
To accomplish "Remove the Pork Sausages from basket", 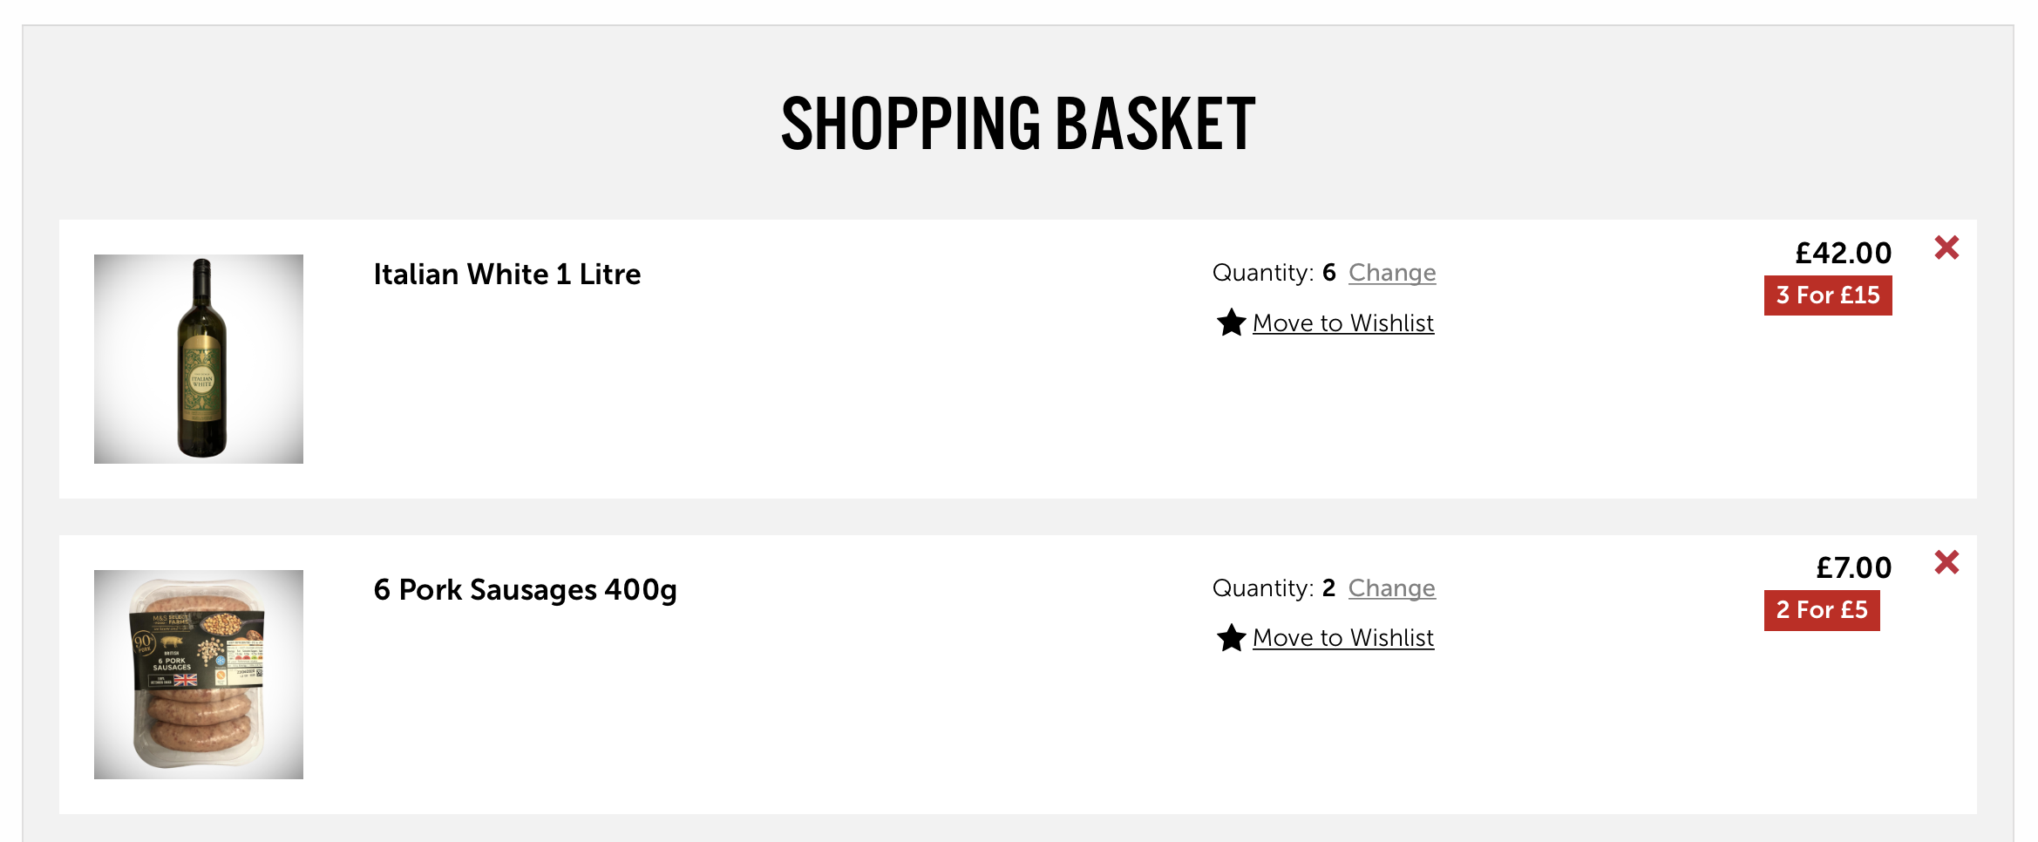I will [x=1946, y=563].
